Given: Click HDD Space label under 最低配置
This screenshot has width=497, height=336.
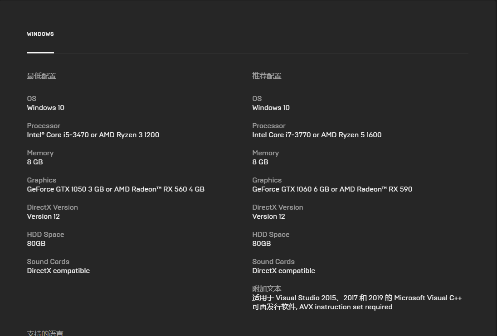Looking at the screenshot, I should (x=46, y=235).
